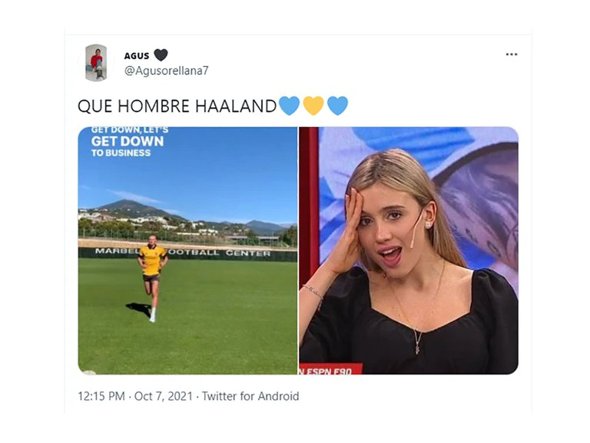Click the AGUS display name
The height and width of the screenshot is (443, 590).
tap(137, 55)
